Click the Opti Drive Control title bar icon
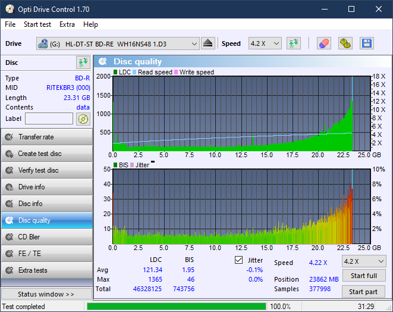The image size is (393, 312). [x=10, y=9]
